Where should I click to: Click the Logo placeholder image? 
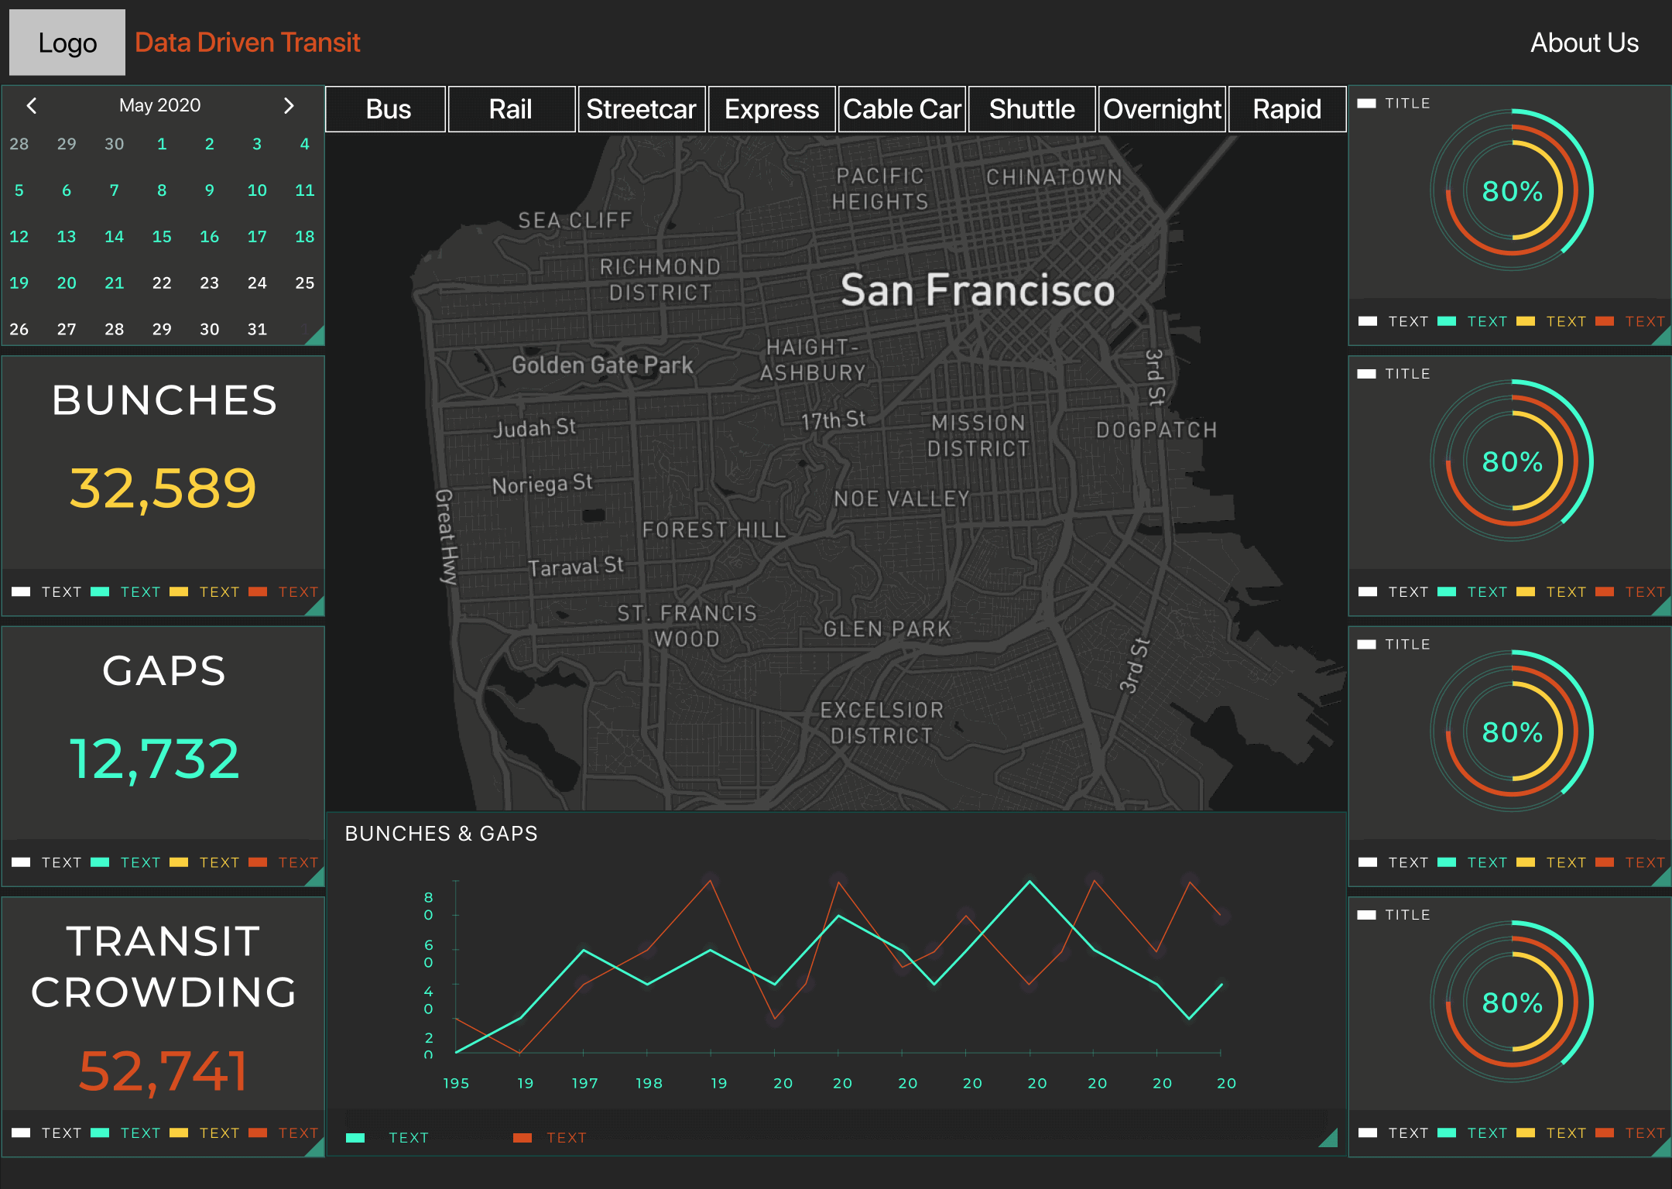click(x=67, y=43)
